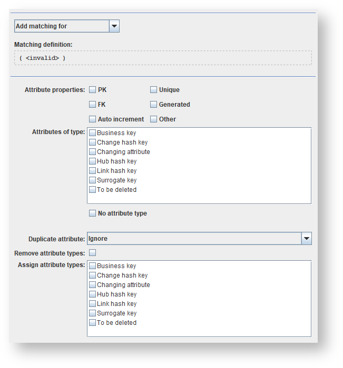Check the Other attribute property
Image resolution: width=343 pixels, height=368 pixels.
coord(154,119)
